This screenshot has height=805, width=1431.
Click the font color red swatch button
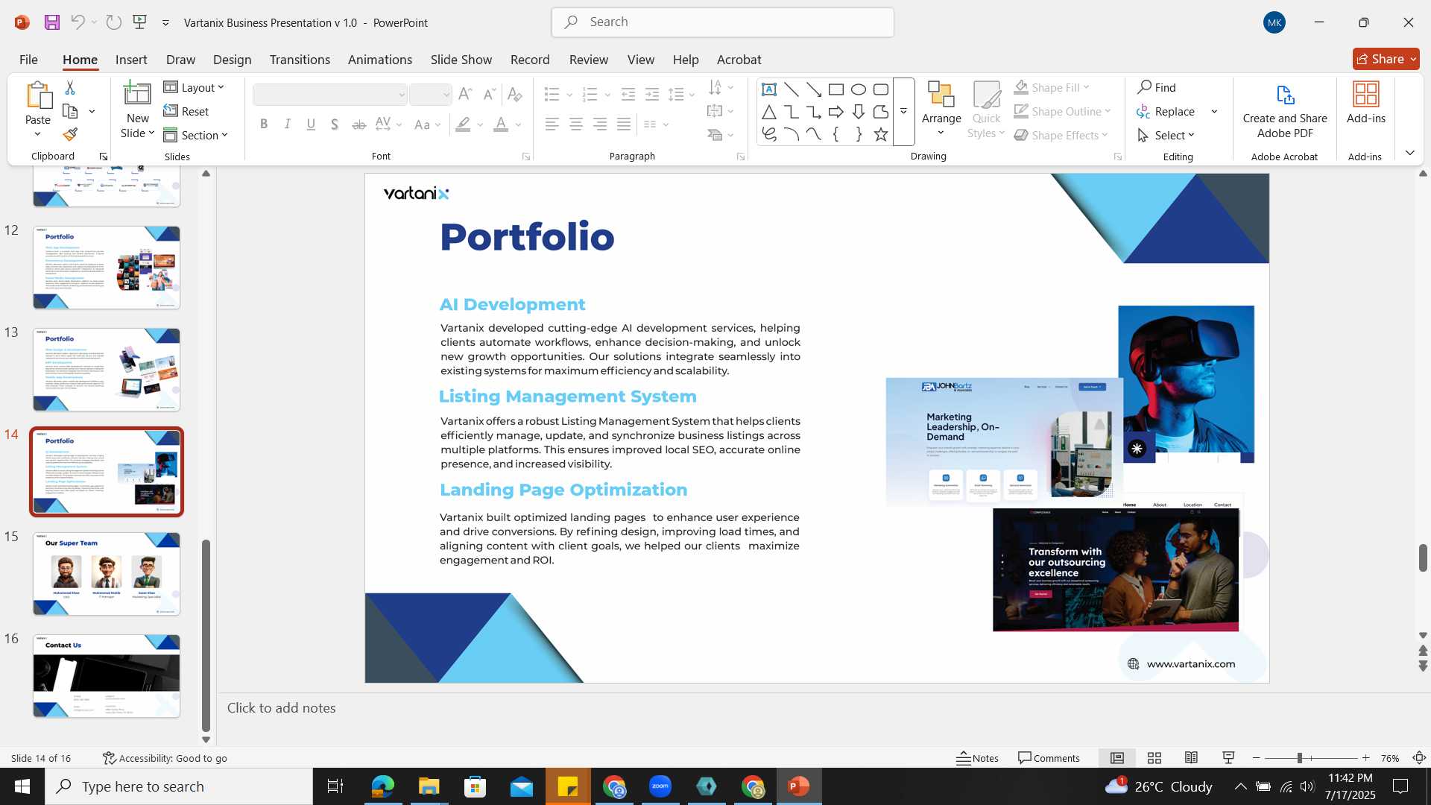point(501,124)
